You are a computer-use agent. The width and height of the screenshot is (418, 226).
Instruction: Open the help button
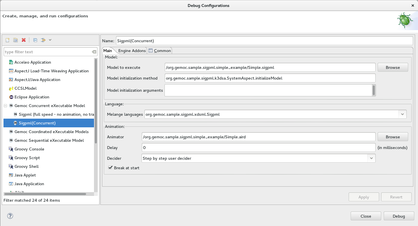coord(10,216)
